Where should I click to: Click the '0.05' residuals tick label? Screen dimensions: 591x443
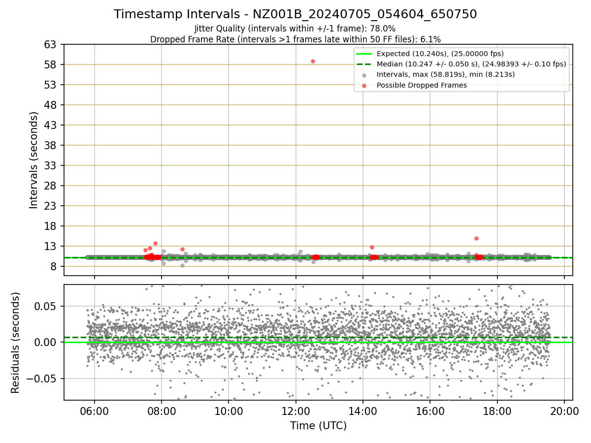click(47, 306)
